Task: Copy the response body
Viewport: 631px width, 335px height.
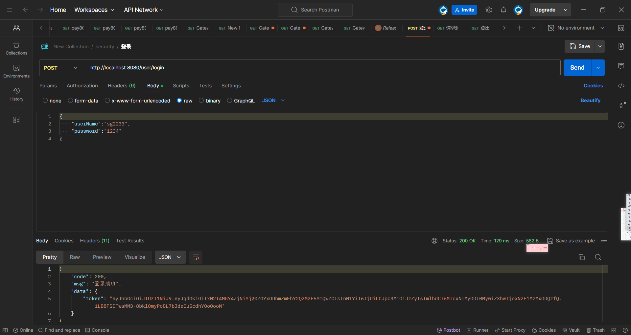Action: point(582,257)
